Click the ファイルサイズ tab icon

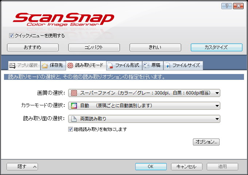[x=167, y=66]
